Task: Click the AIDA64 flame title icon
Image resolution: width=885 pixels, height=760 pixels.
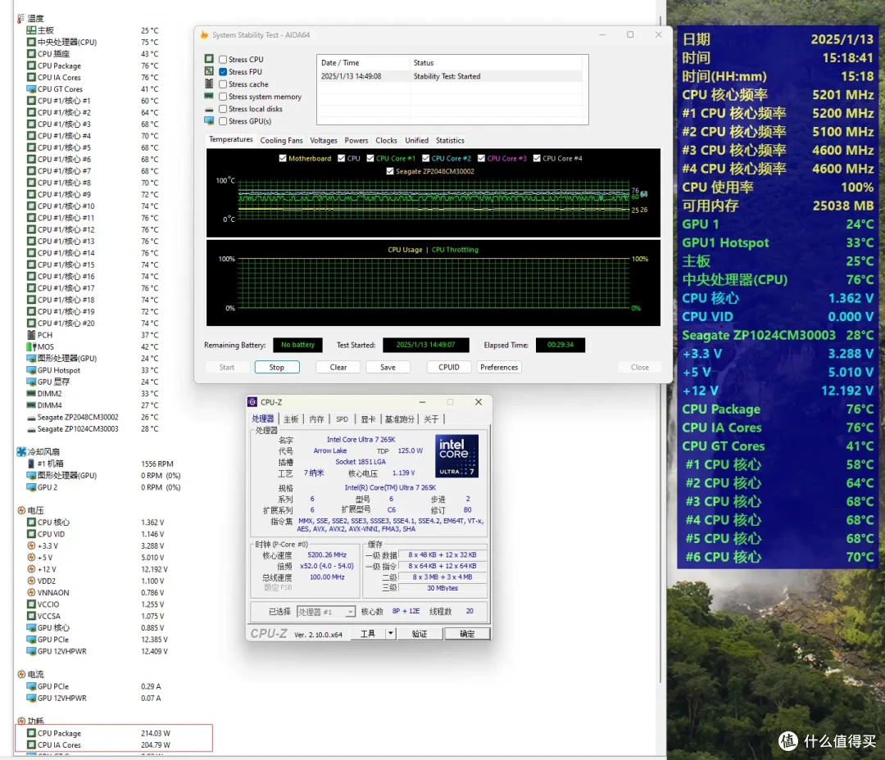Action: 204,35
